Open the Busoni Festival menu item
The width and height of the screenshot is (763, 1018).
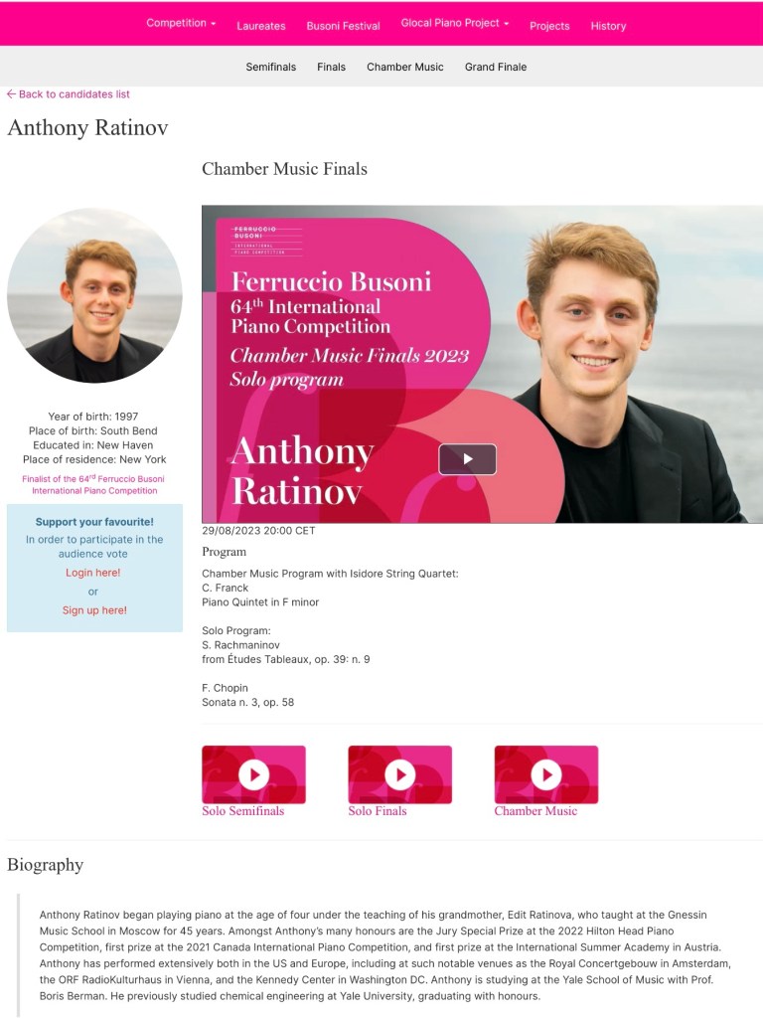click(x=343, y=26)
